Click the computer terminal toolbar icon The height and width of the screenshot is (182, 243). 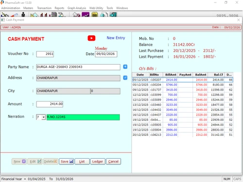coord(53,15)
